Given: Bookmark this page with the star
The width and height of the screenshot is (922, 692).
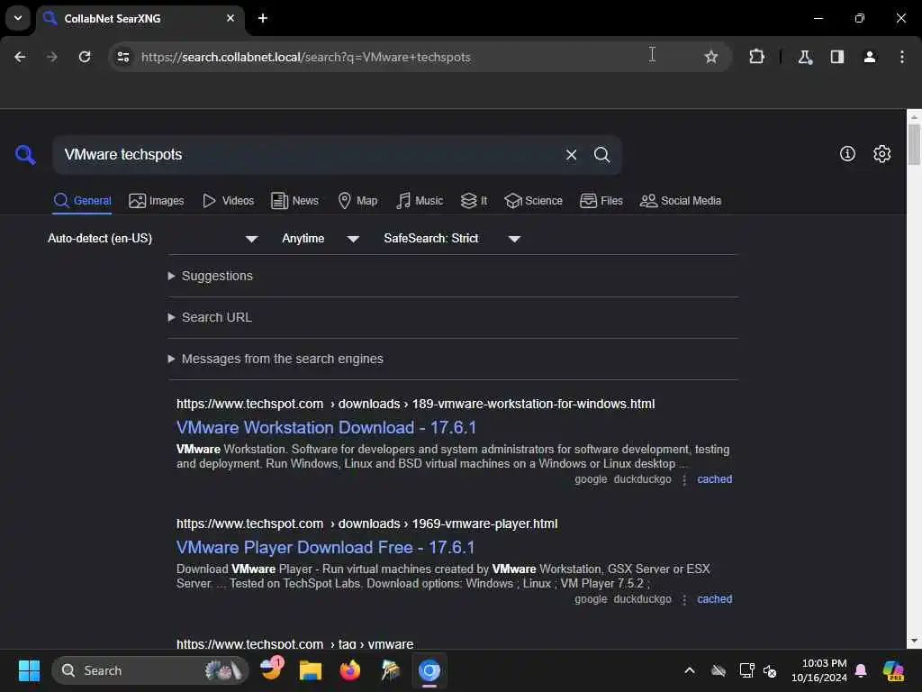Looking at the screenshot, I should click(x=711, y=57).
